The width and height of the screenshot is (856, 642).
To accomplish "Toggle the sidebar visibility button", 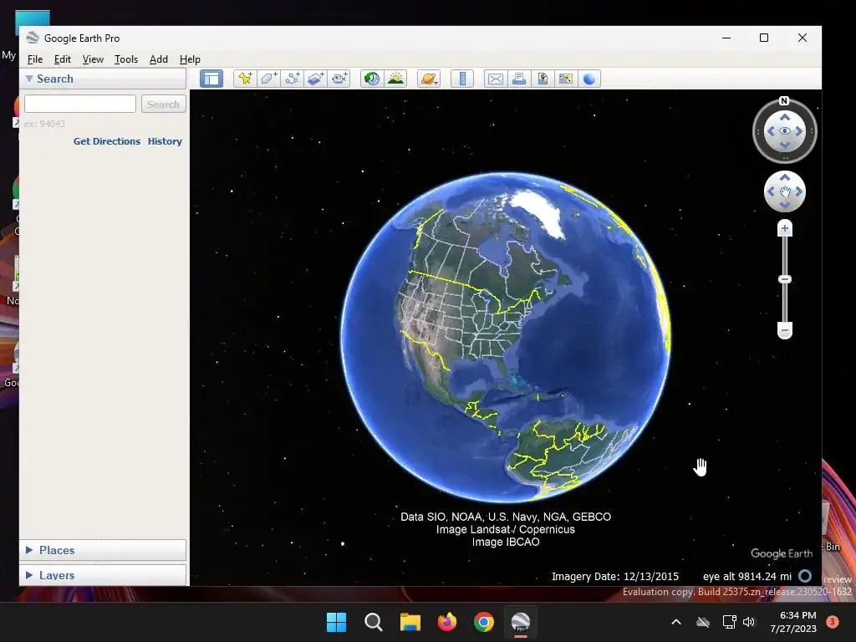I will pyautogui.click(x=211, y=79).
